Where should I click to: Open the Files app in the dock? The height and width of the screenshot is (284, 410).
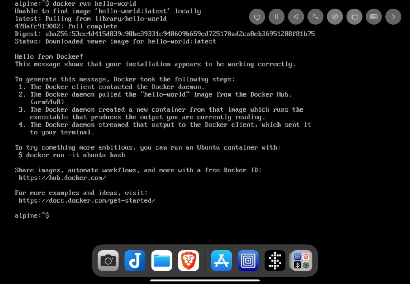pos(162,261)
